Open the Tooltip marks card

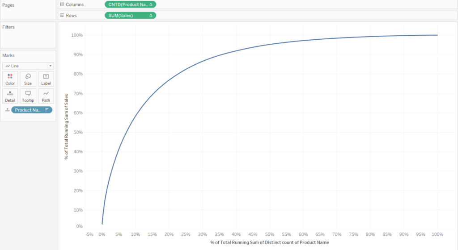pos(28,96)
